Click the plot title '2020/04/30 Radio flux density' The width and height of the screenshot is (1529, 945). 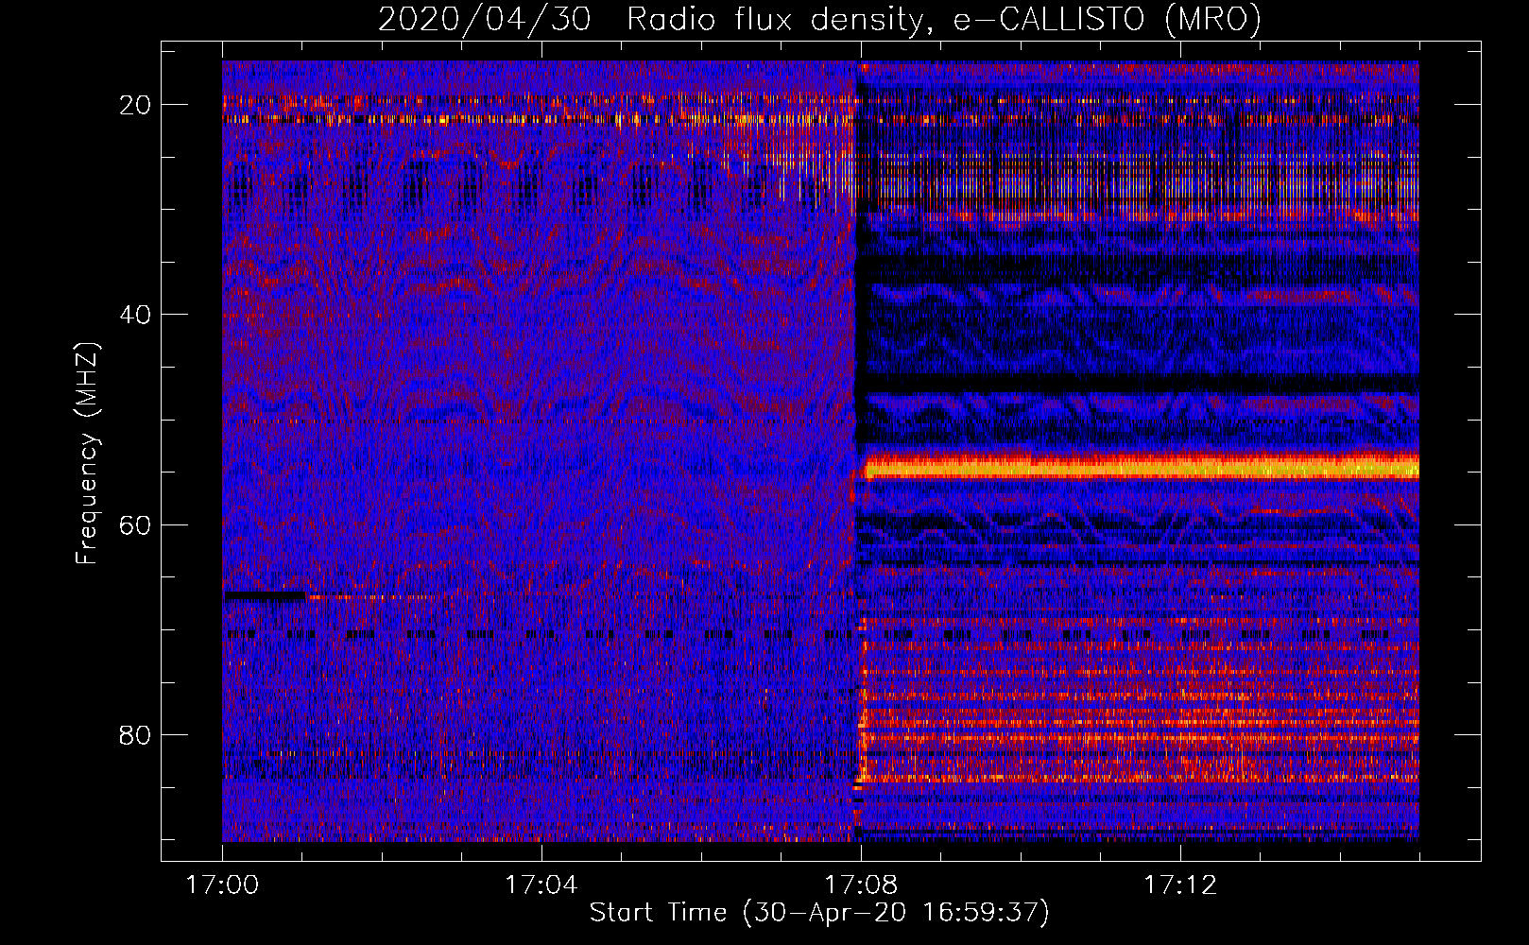point(650,20)
